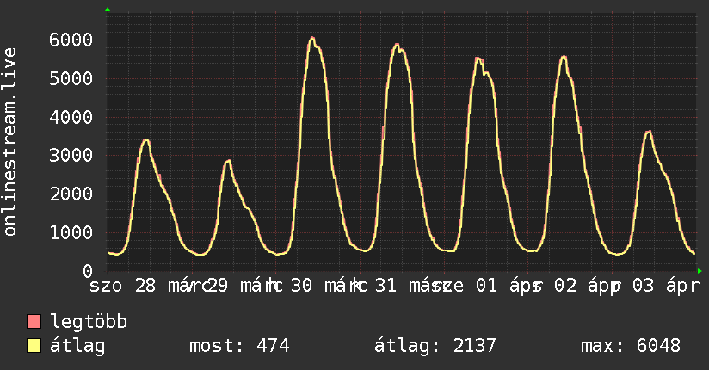
Task: Click the 'onlinestream.live' vertical axis title
Action: (x=10, y=142)
